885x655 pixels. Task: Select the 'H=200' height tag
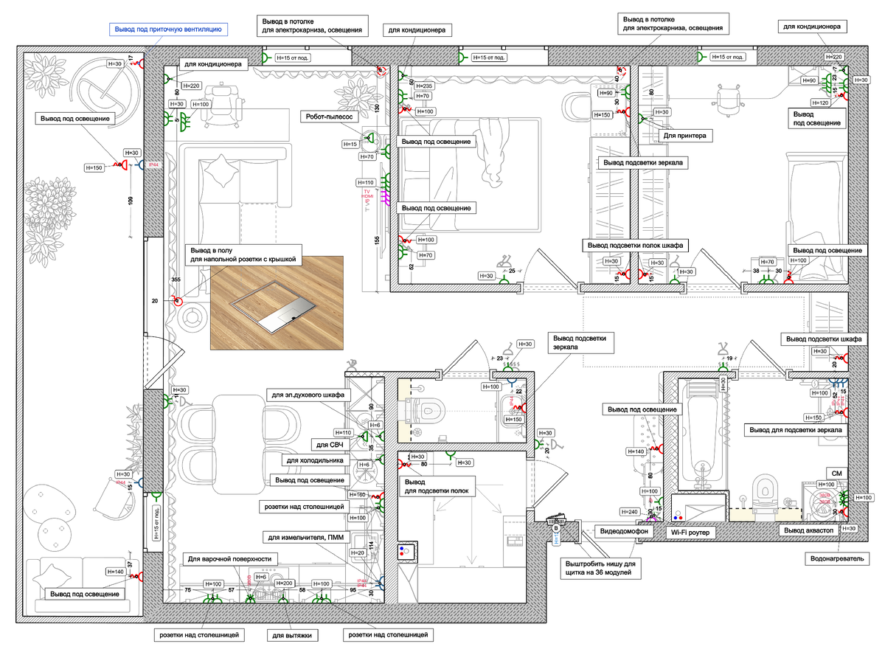(283, 583)
